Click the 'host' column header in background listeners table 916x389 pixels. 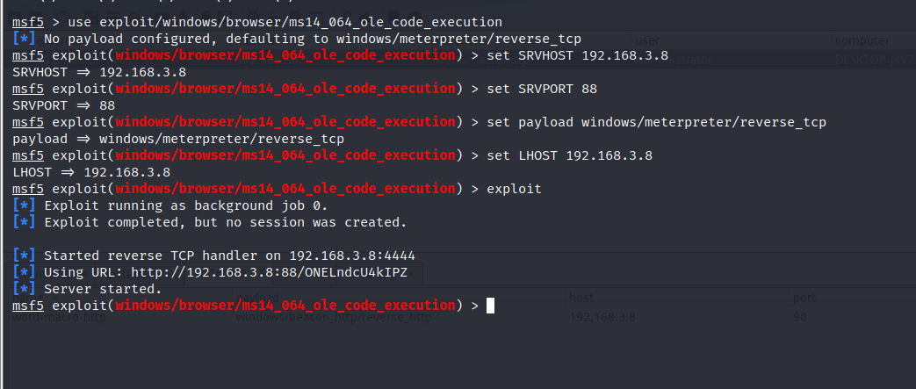tap(581, 298)
